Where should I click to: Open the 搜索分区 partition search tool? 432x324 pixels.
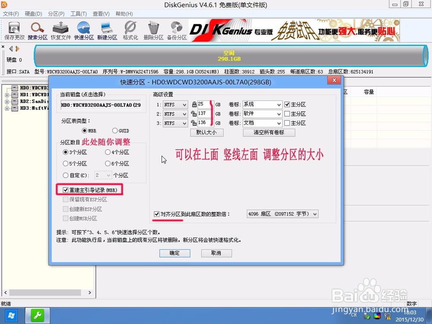pyautogui.click(x=37, y=29)
